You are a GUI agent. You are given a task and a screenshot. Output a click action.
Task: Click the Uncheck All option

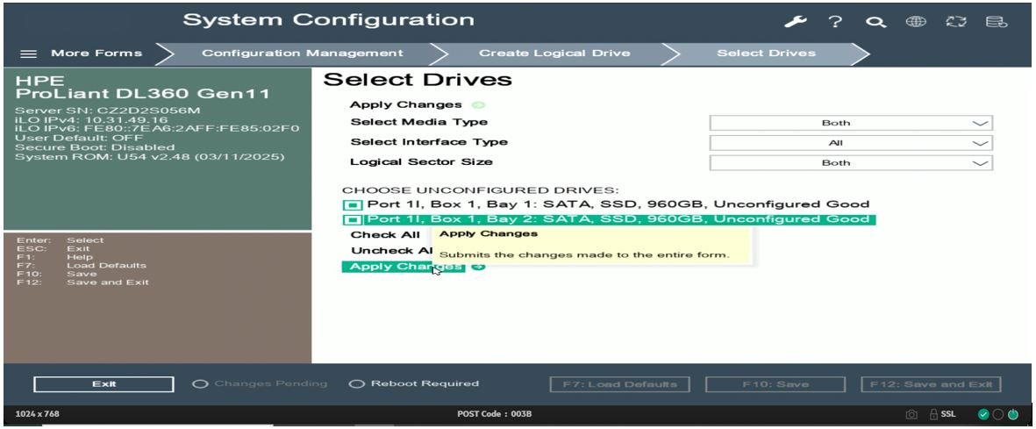coord(392,251)
